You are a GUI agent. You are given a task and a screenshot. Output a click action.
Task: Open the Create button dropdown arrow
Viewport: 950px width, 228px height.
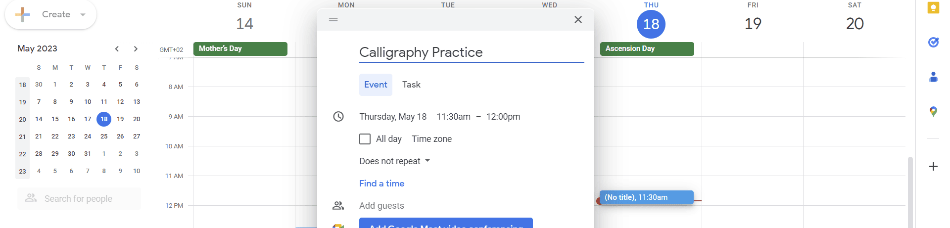tap(83, 15)
